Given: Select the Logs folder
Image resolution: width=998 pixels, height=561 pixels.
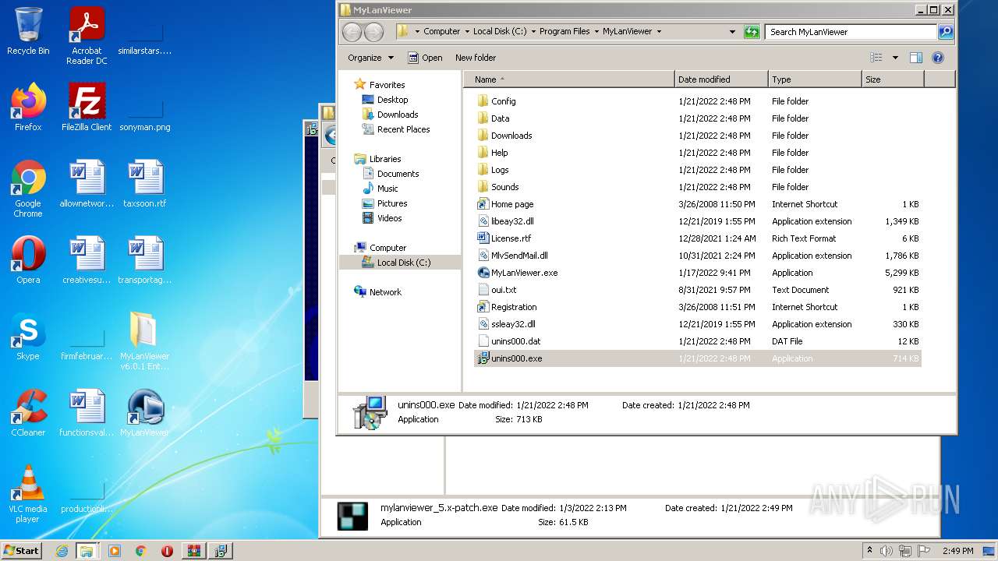Looking at the screenshot, I should pos(492,170).
